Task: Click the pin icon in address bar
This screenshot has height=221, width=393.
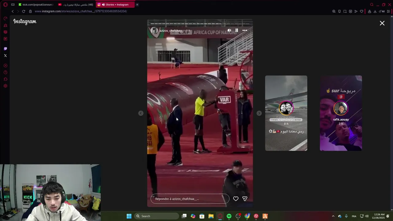Action: [x=339, y=11]
